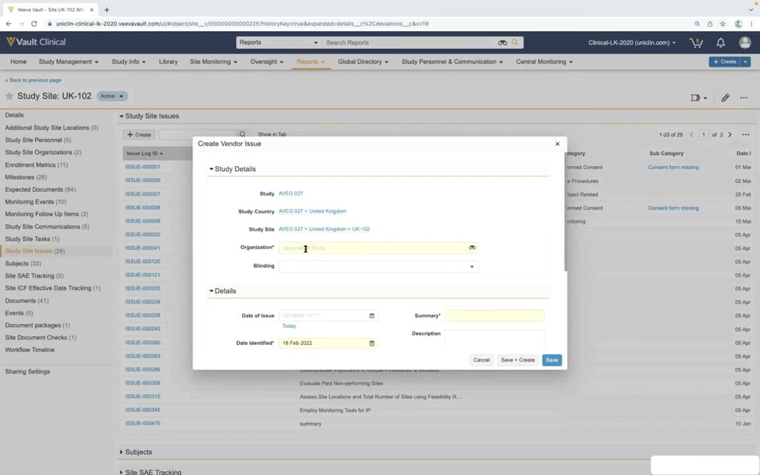Click the browser back arrow
This screenshot has height=475, width=760.
pos(8,23)
